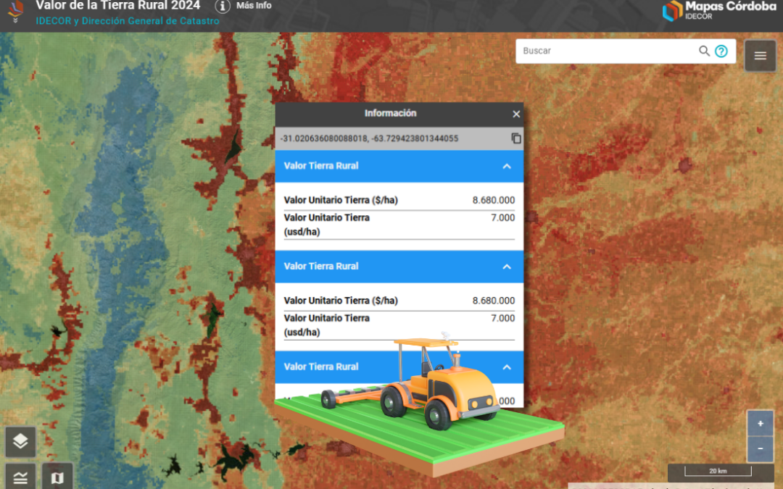Click the tractor illustration

click(420, 404)
